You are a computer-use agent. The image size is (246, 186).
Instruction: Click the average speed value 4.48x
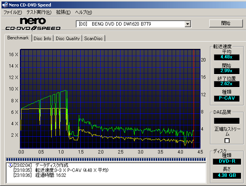[x=227, y=57]
